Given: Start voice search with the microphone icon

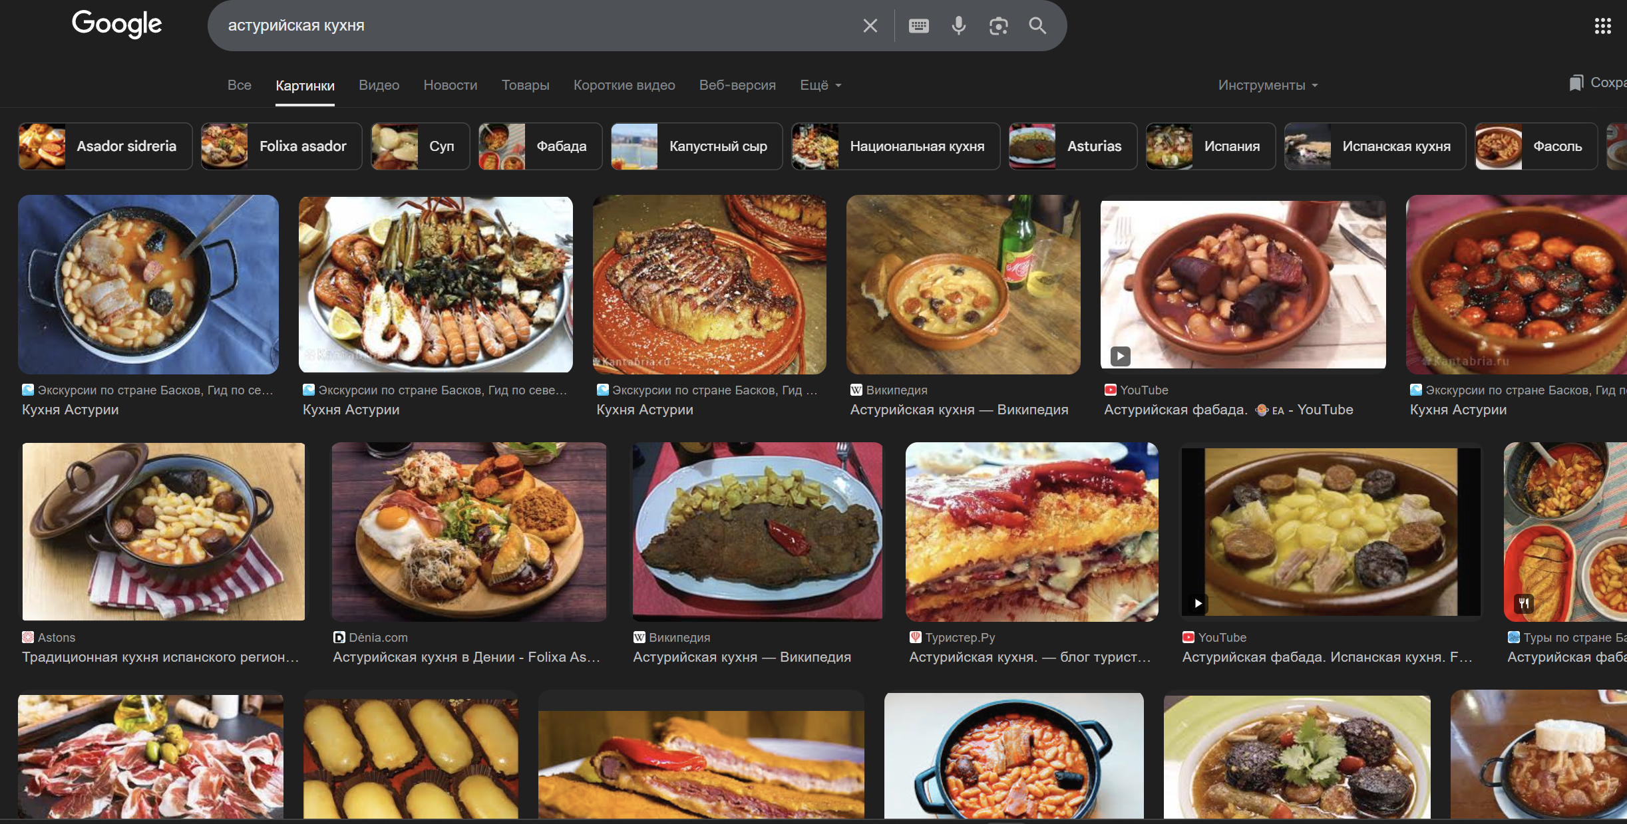Looking at the screenshot, I should [958, 26].
